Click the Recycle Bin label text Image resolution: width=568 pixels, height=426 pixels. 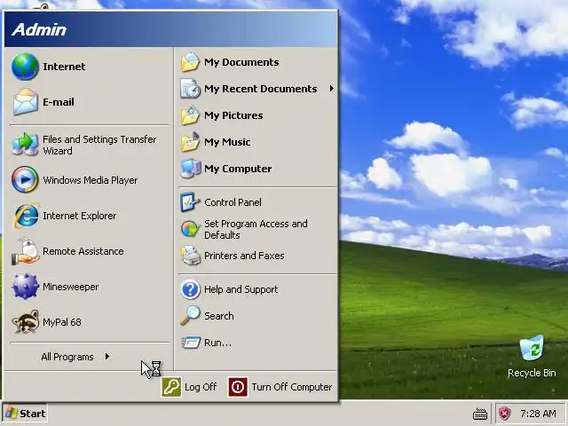[x=532, y=373]
